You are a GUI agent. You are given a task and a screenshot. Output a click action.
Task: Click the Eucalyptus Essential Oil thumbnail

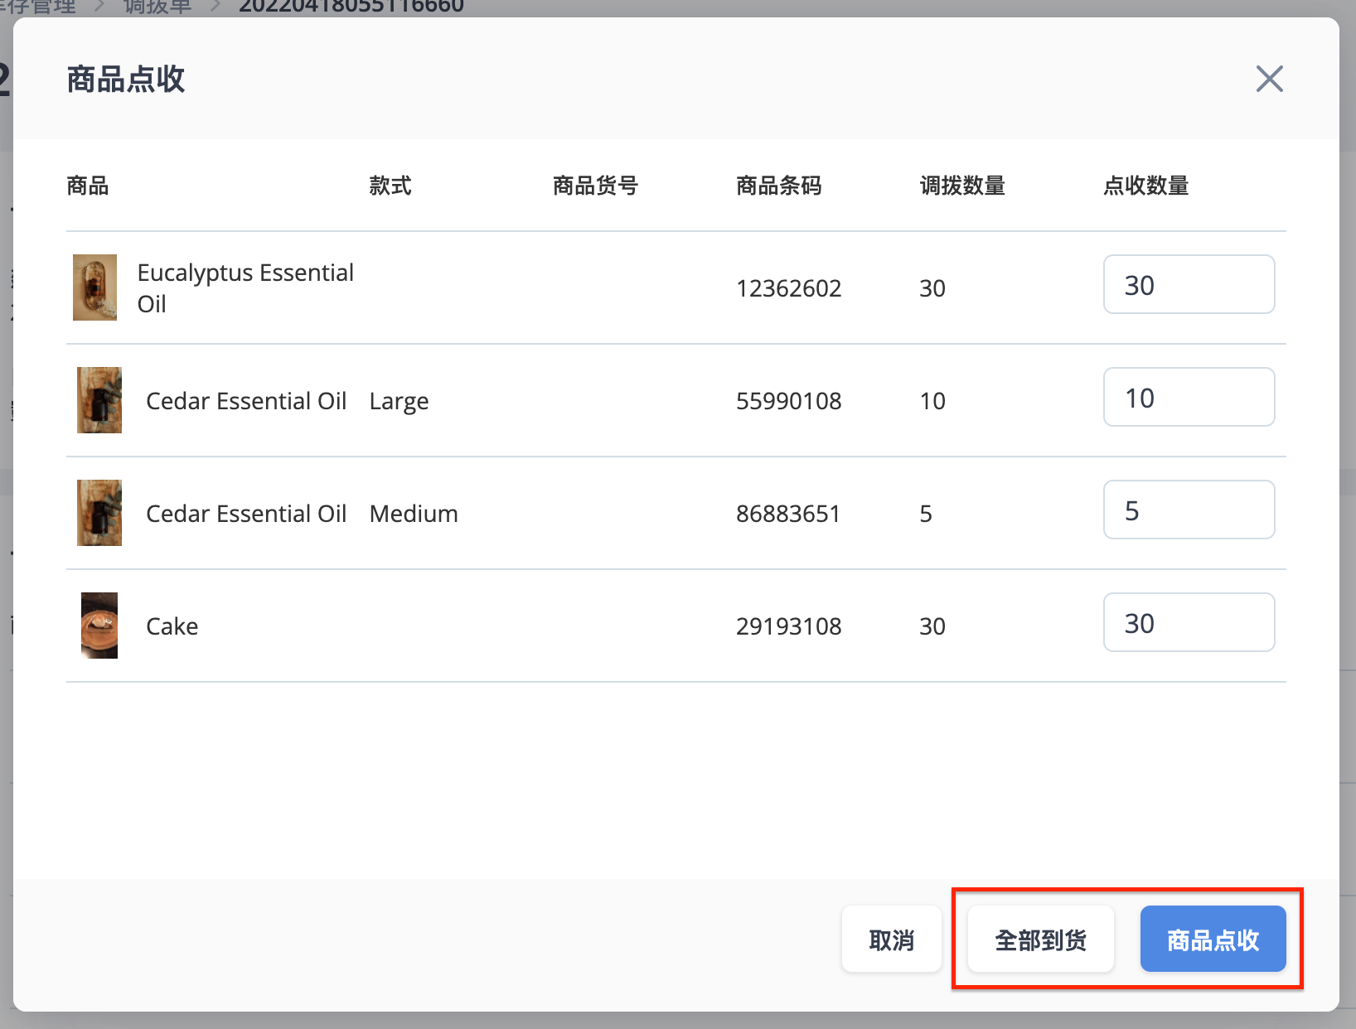pos(94,287)
